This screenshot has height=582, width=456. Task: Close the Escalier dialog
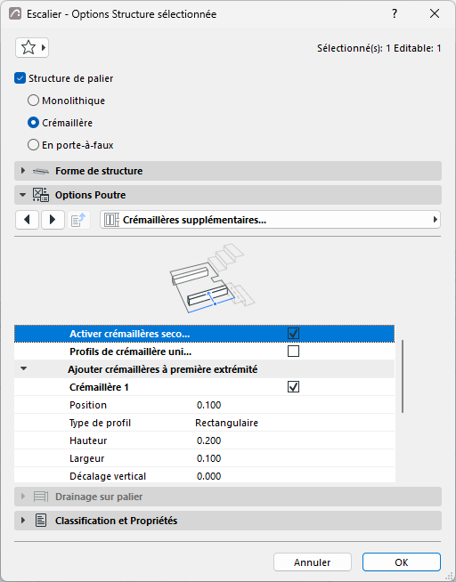pos(435,13)
